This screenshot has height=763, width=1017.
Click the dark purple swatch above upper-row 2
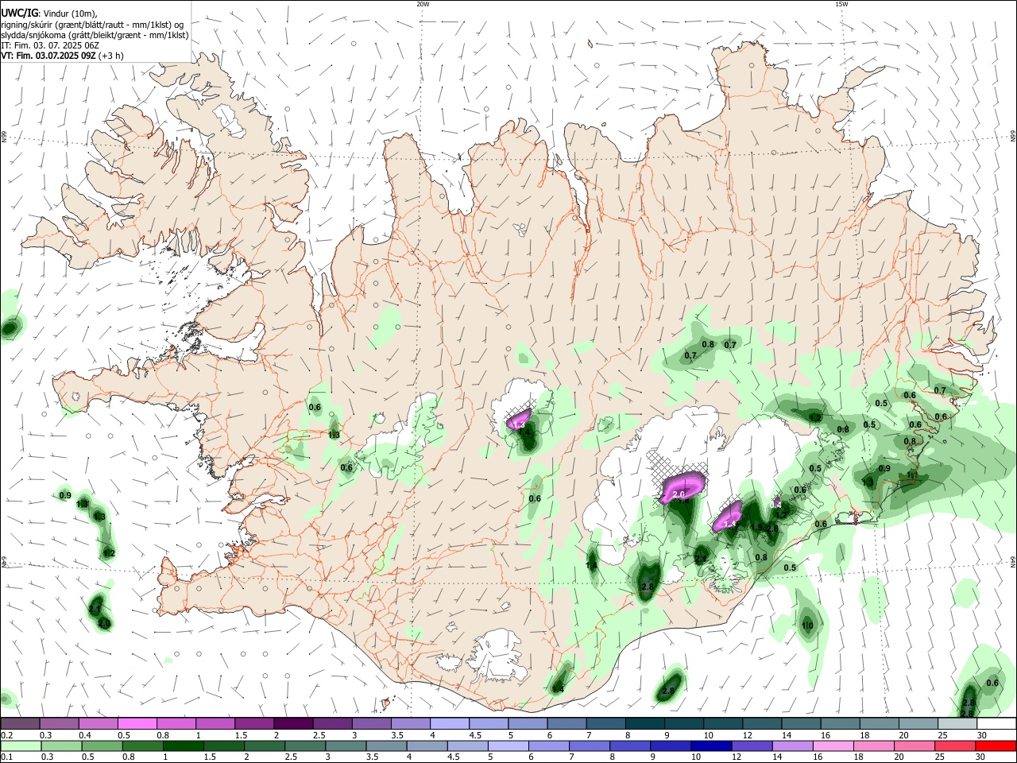292,724
